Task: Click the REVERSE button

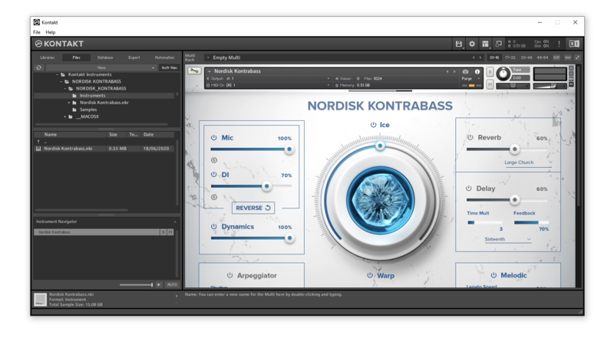Action: coord(253,208)
